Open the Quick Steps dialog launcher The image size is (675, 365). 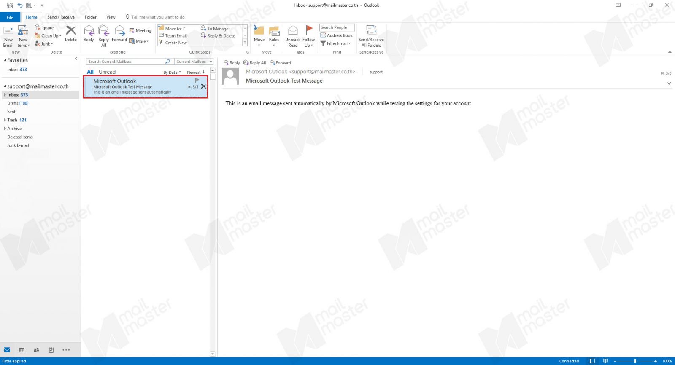(247, 52)
